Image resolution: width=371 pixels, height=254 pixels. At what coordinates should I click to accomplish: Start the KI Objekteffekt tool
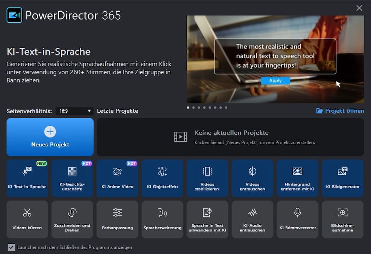pos(162,178)
